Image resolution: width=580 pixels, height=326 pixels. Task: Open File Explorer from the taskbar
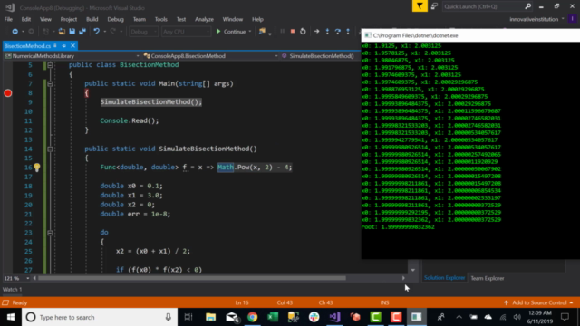tap(210, 317)
